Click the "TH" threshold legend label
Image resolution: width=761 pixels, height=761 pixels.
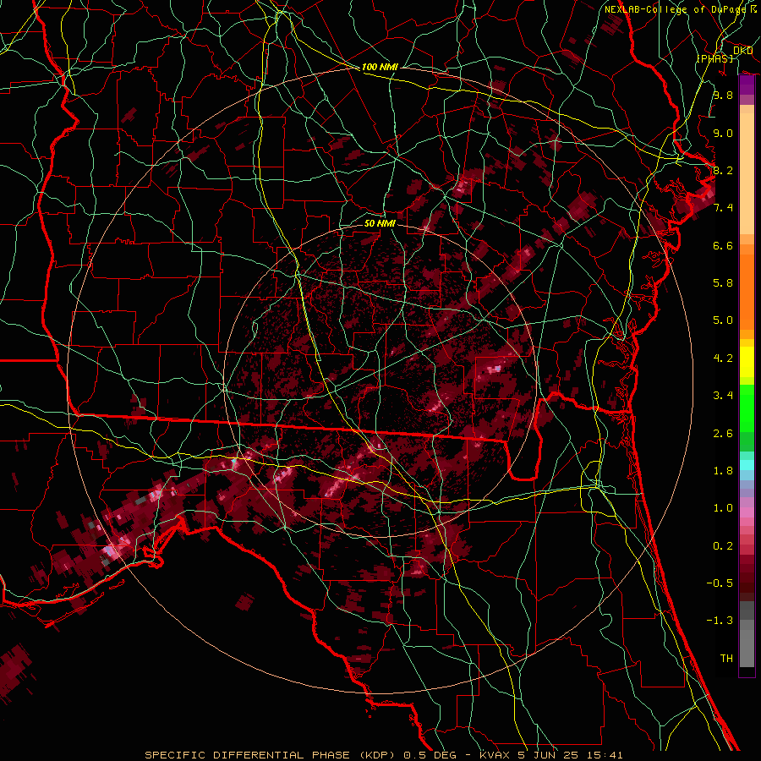click(726, 659)
